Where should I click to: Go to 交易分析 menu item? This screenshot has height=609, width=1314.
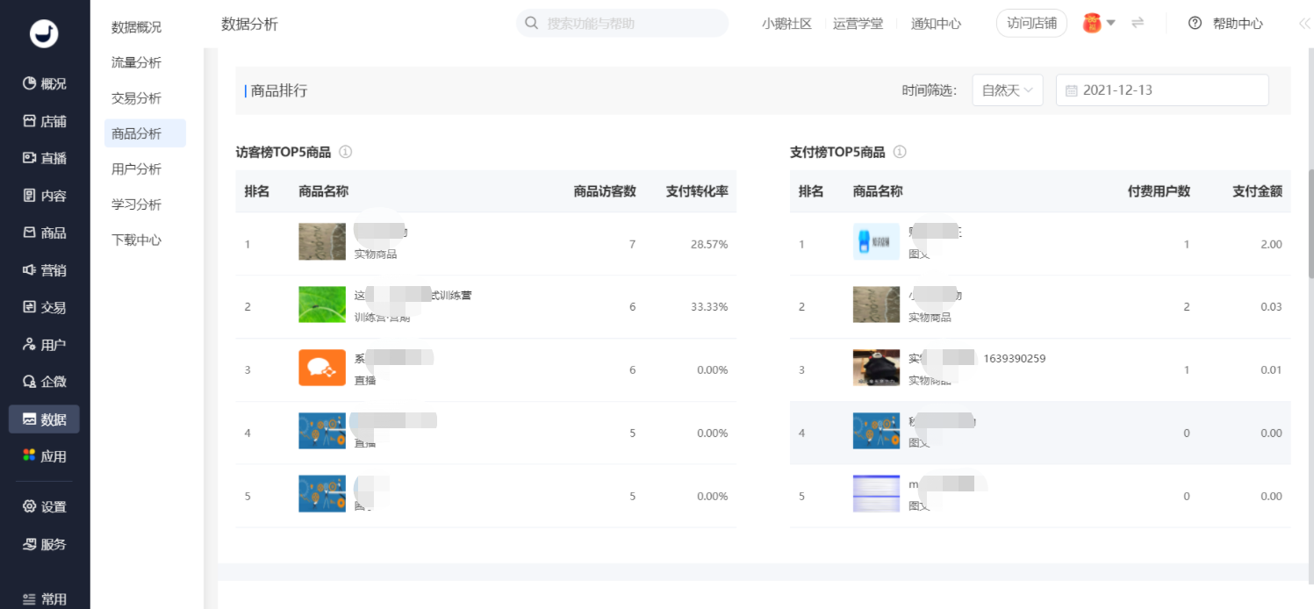[136, 98]
